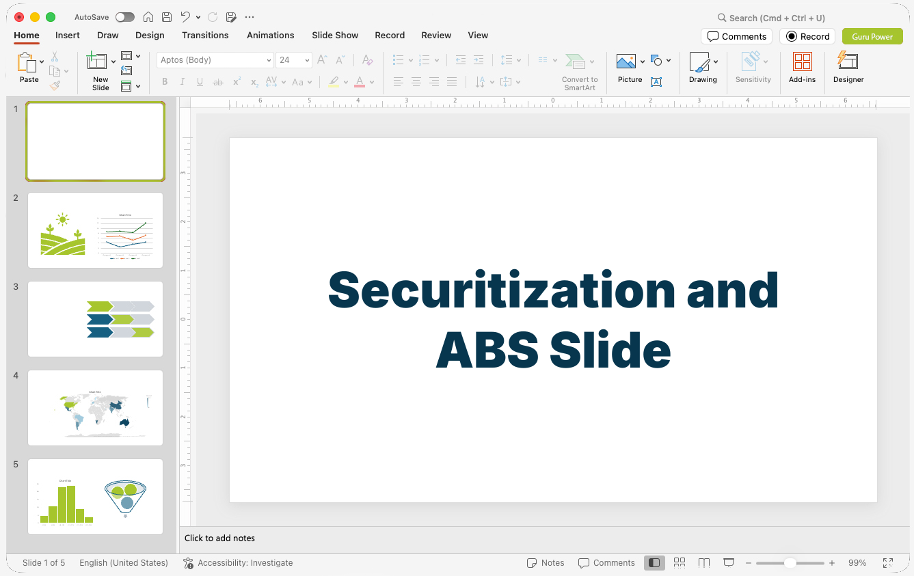Click the Reading View icon
Viewport: 914px width, 576px height.
(x=704, y=563)
